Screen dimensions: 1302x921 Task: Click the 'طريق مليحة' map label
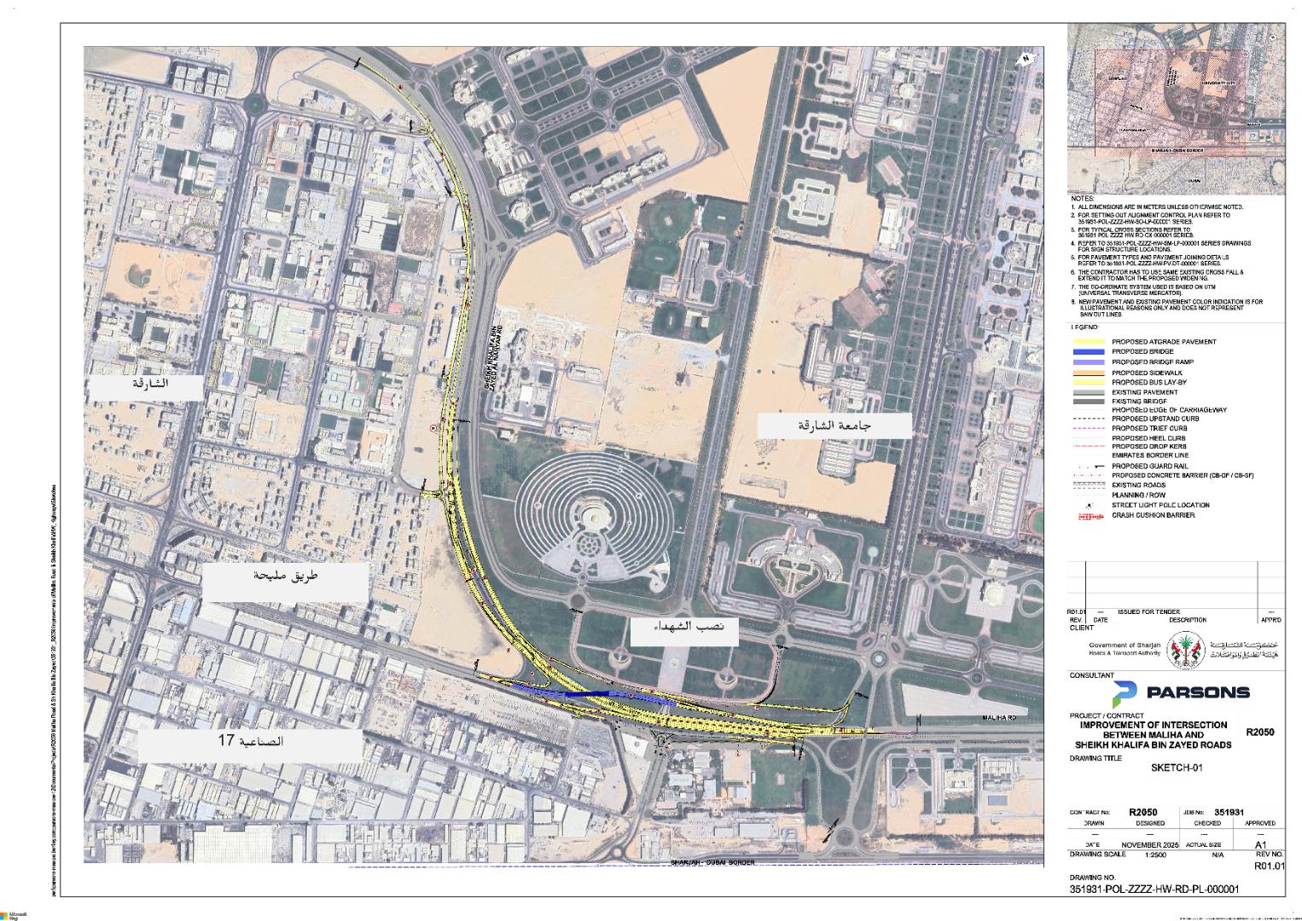click(x=285, y=576)
